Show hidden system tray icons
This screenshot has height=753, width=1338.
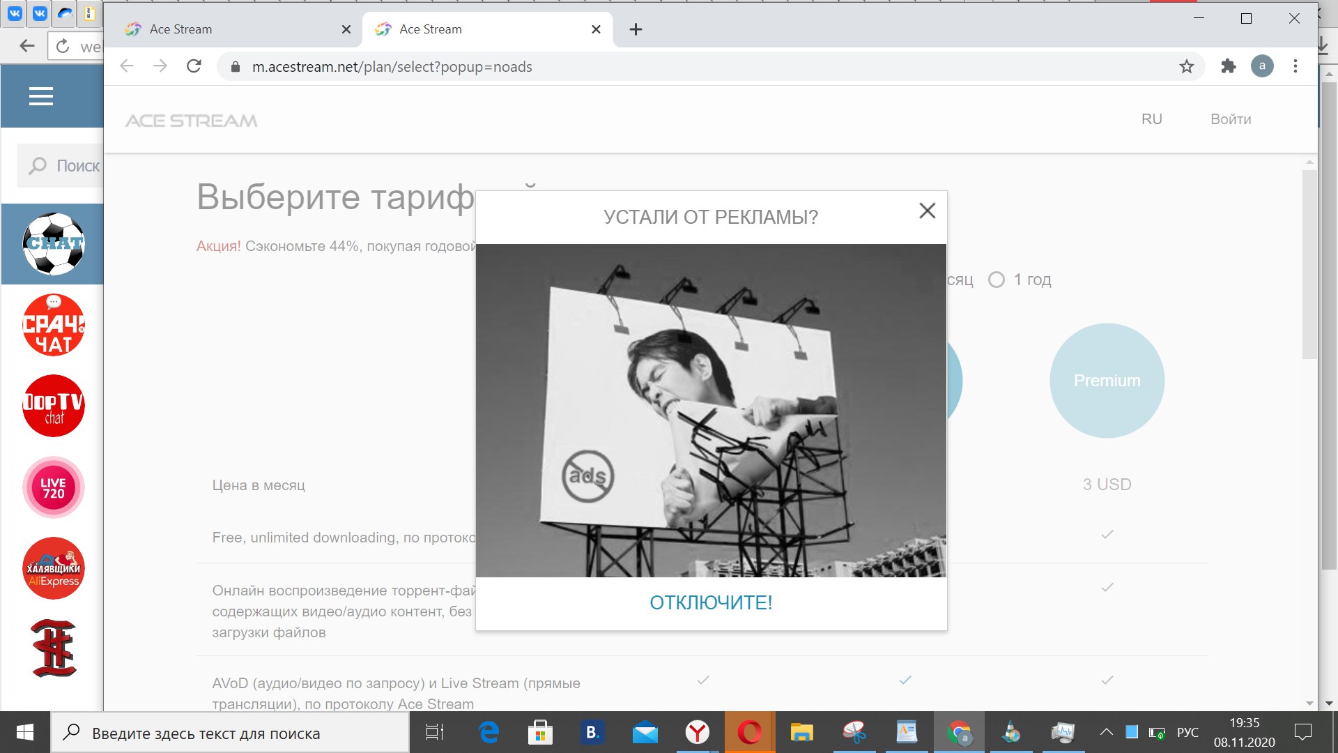1106,732
